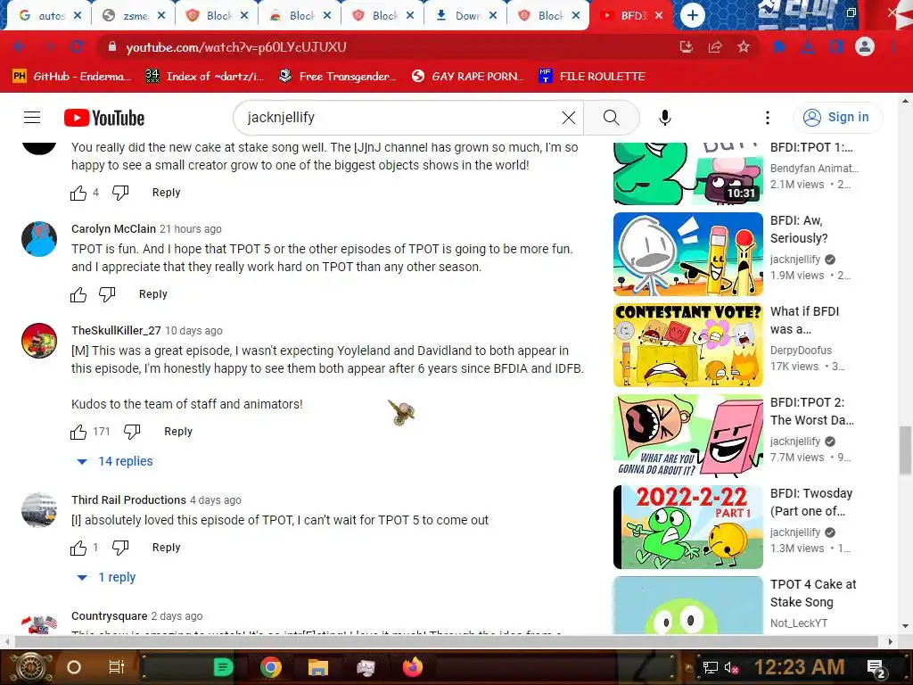Open Task View on the taskbar
913x685 pixels.
tap(117, 667)
